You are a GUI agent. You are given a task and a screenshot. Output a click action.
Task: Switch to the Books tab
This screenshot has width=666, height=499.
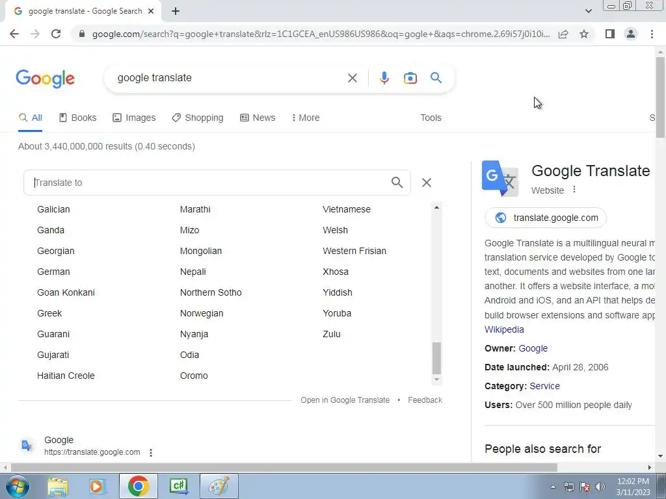click(78, 118)
